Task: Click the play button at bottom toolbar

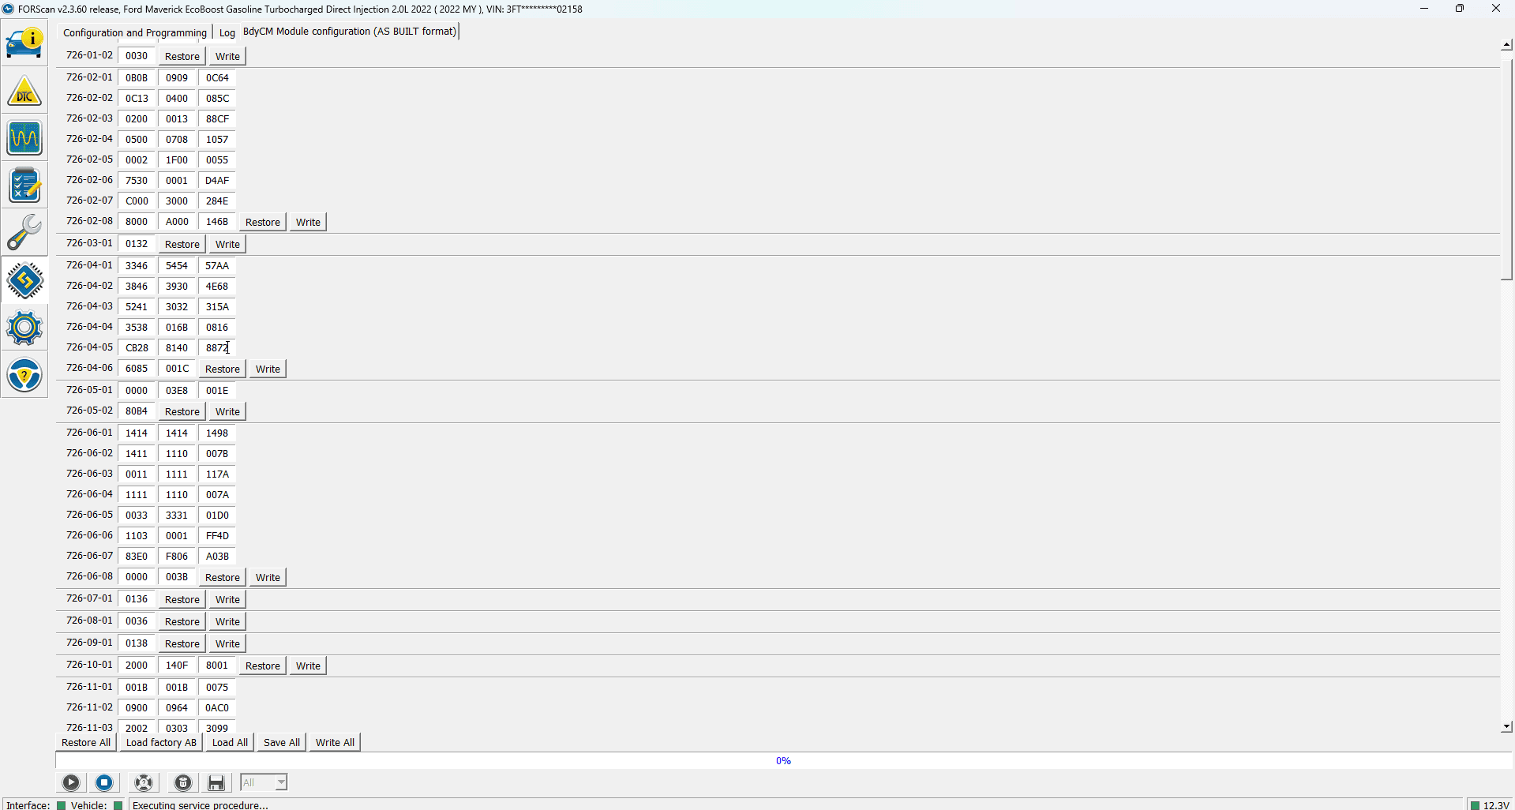Action: (x=71, y=782)
